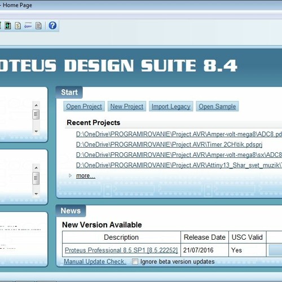Open Proteus Professional 8.5 SP1 update link
This screenshot has height=282, width=282.
click(121, 250)
